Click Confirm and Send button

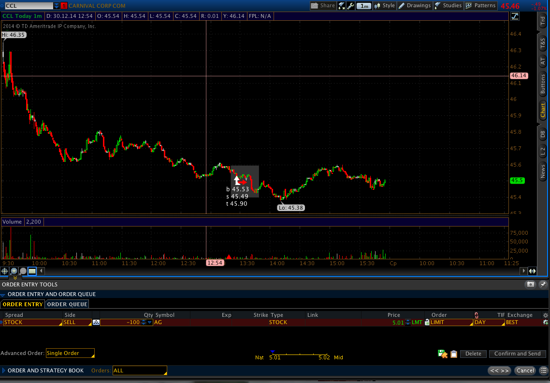point(518,354)
